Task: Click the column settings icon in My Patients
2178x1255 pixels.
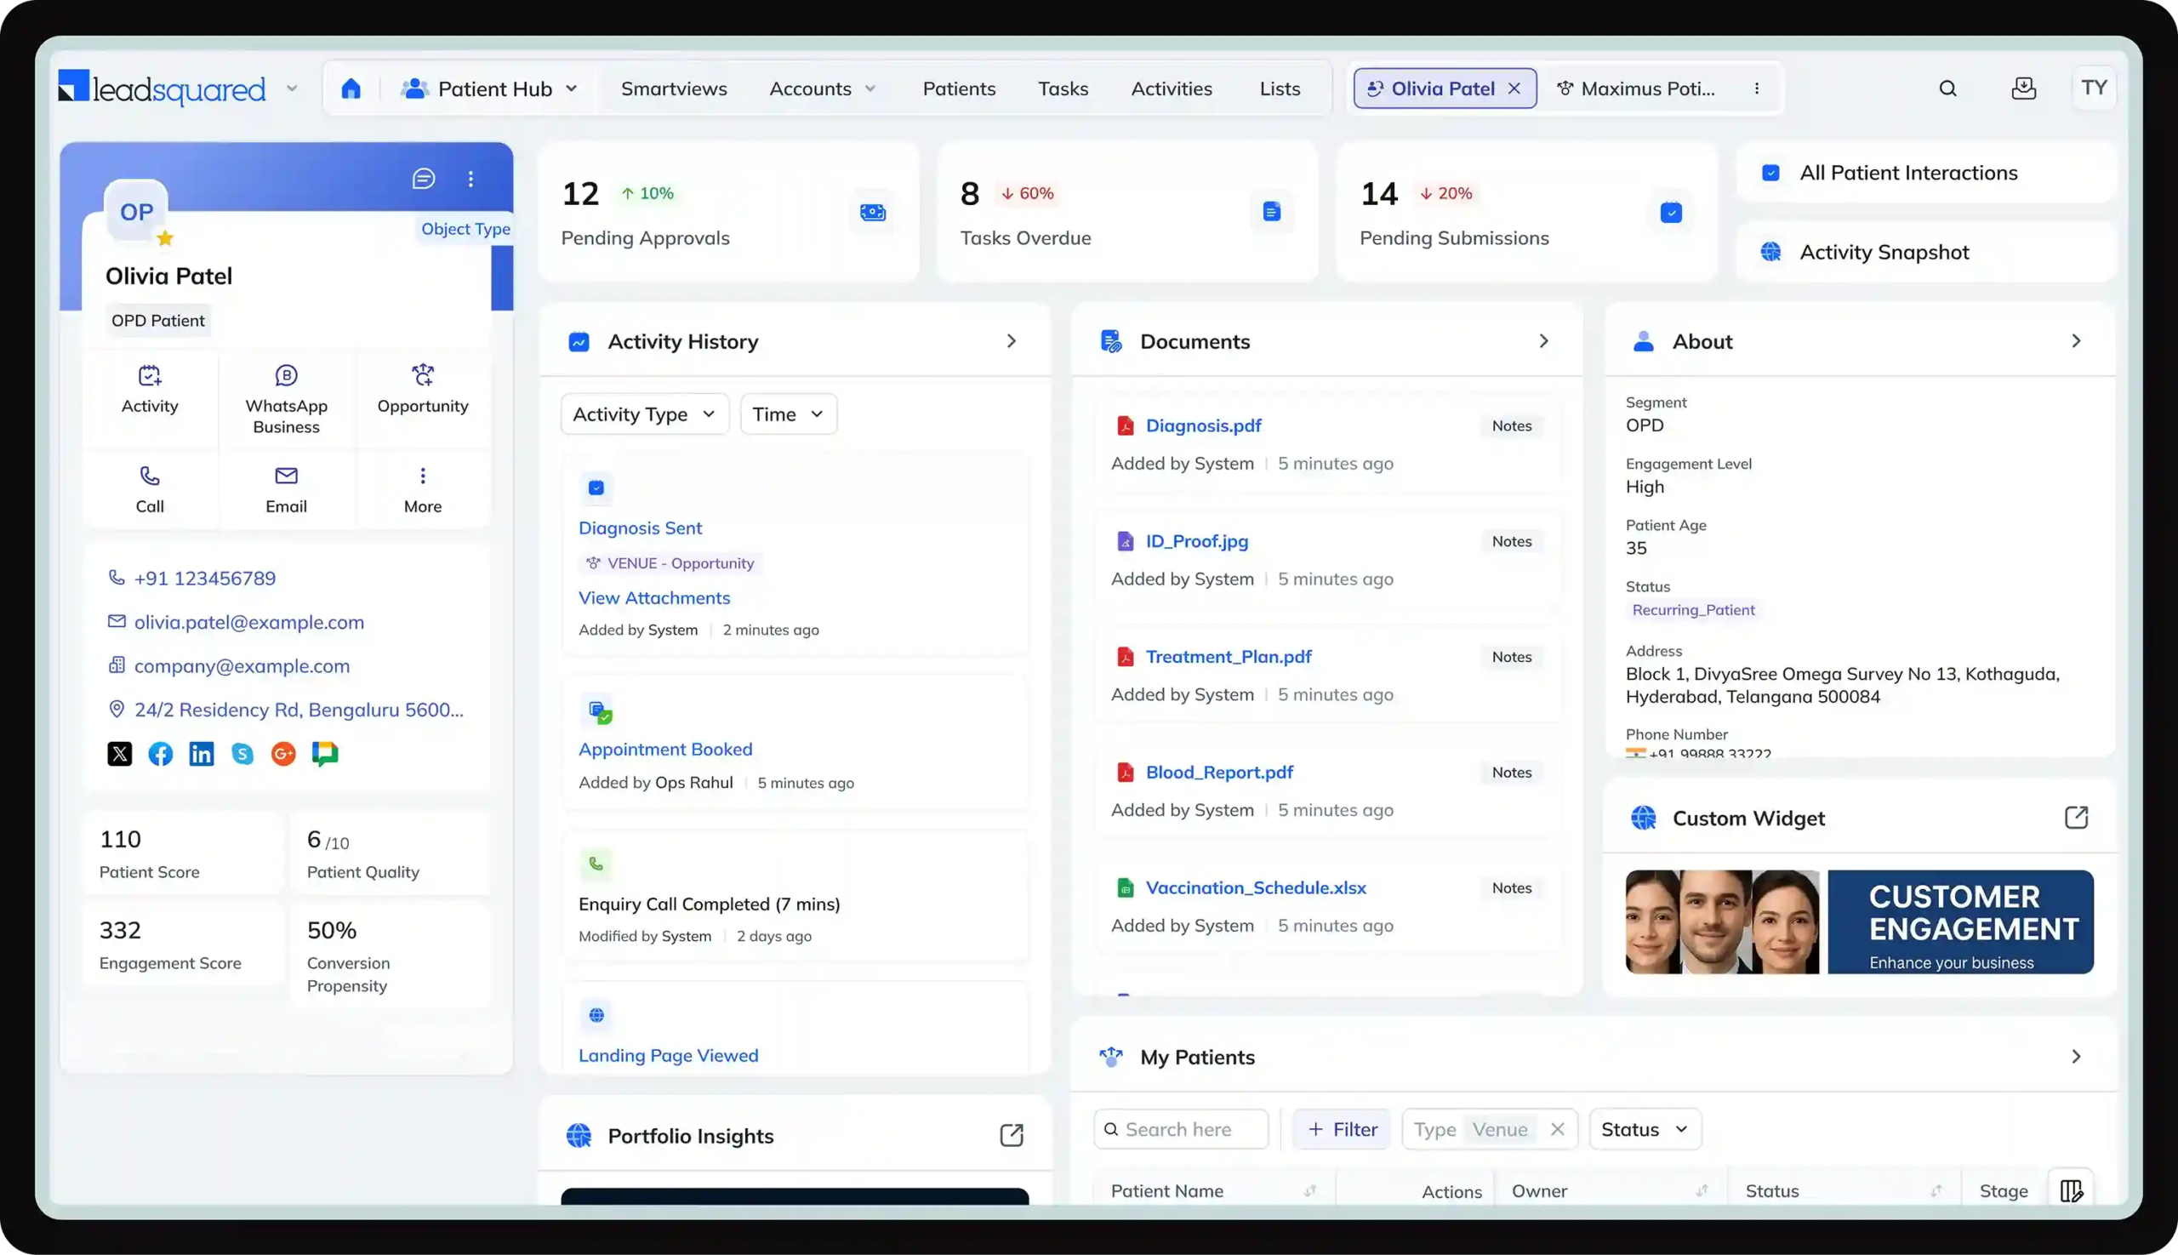Action: [x=2070, y=1190]
